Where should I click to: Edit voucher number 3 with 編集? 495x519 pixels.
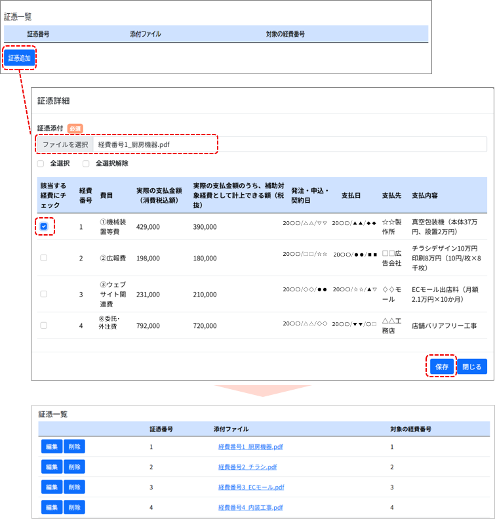pyautogui.click(x=51, y=488)
